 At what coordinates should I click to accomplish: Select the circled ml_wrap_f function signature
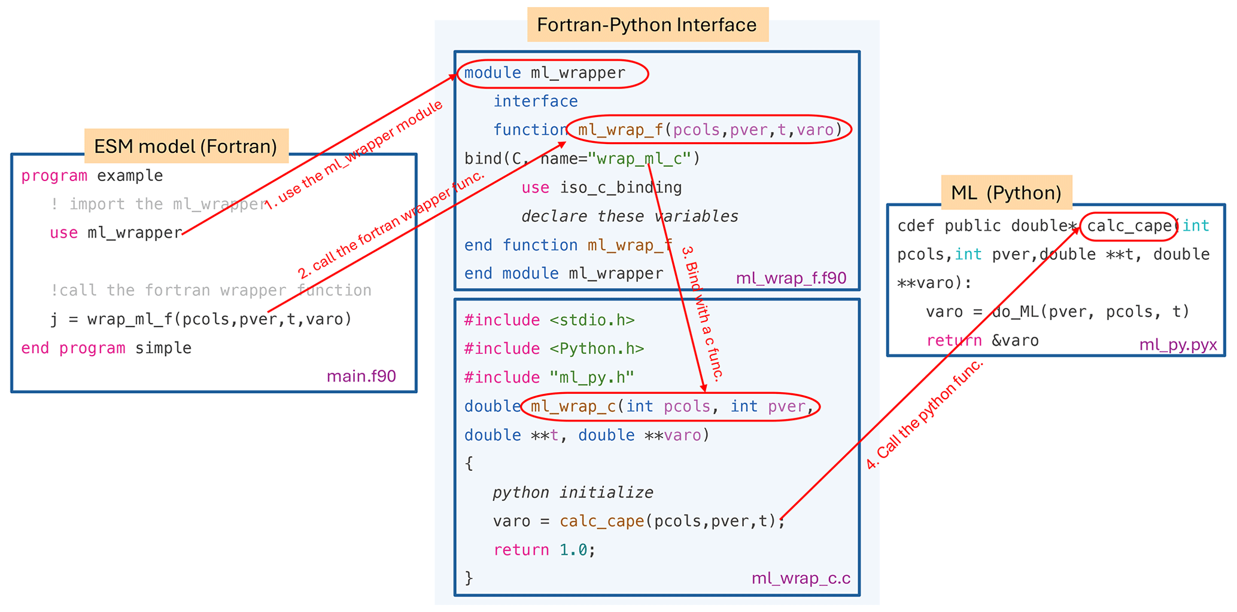708,130
